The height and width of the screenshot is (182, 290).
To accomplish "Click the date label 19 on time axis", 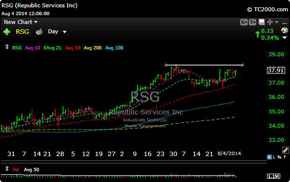I will pyautogui.click(x=99, y=154).
